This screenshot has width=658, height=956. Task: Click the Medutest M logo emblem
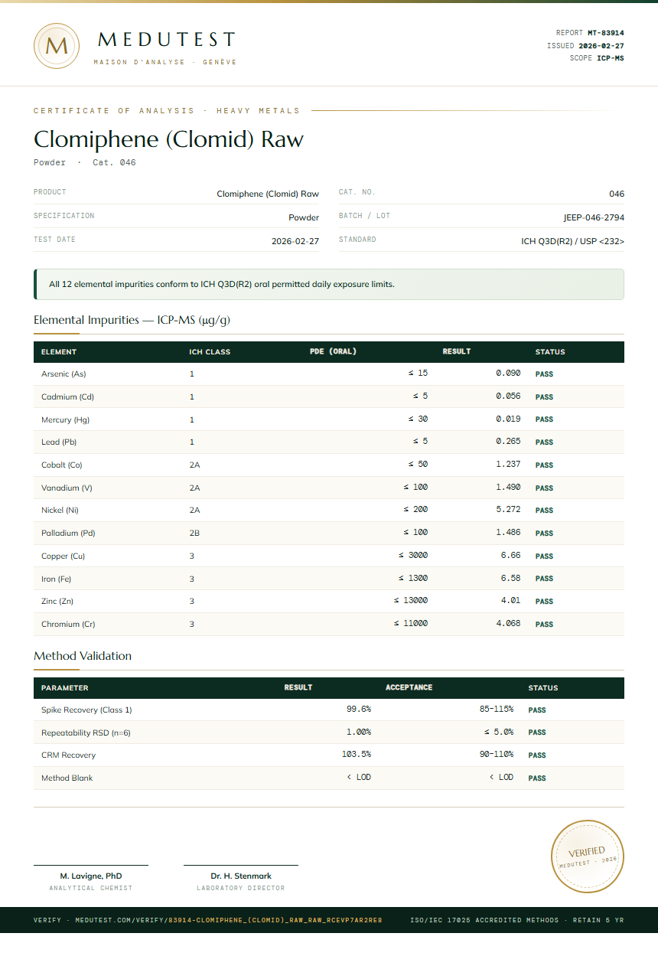[x=57, y=46]
